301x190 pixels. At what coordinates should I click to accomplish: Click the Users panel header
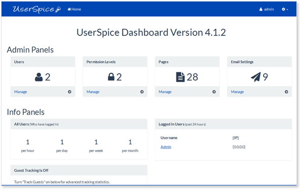pyautogui.click(x=43, y=62)
